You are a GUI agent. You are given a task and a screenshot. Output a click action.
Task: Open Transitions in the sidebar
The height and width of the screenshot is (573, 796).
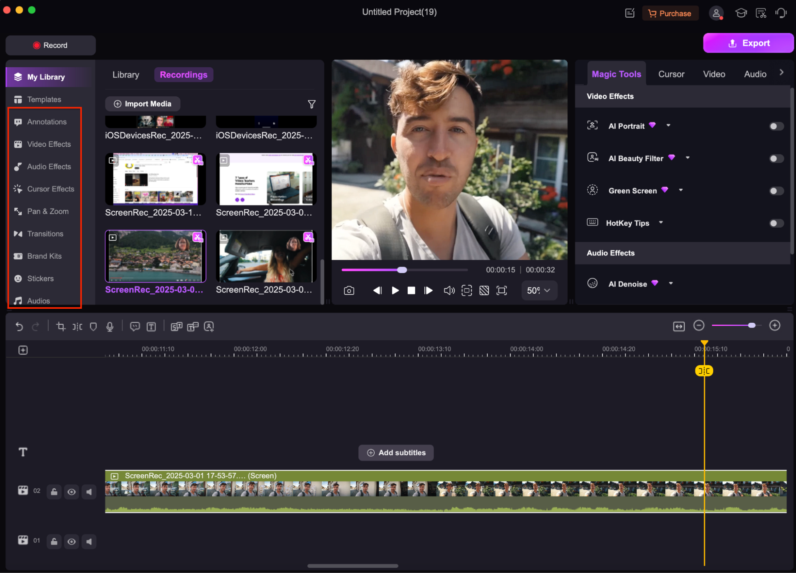point(45,234)
